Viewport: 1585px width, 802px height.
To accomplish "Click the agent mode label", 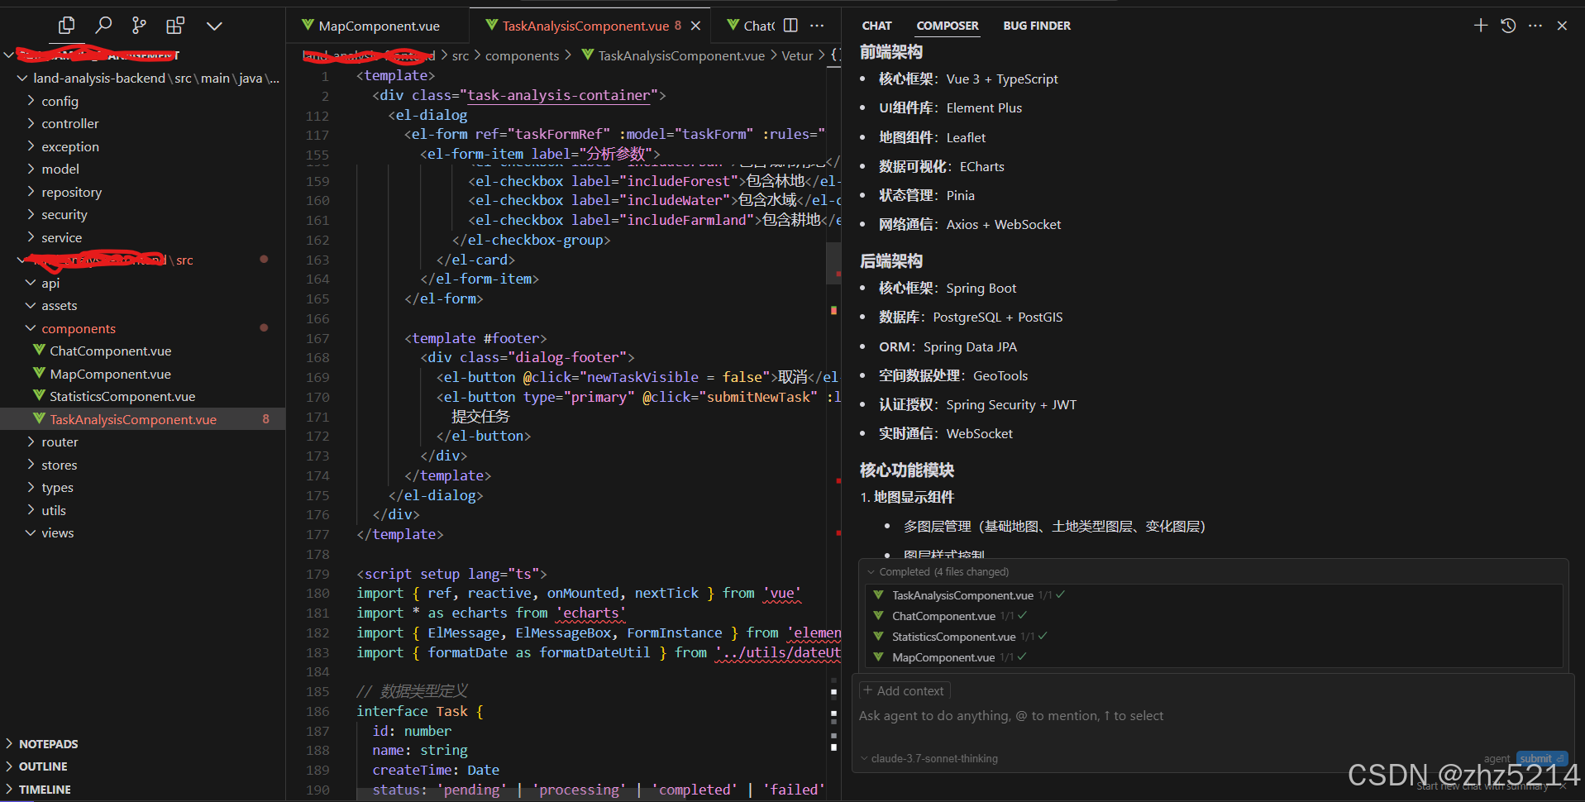I will [x=1497, y=758].
